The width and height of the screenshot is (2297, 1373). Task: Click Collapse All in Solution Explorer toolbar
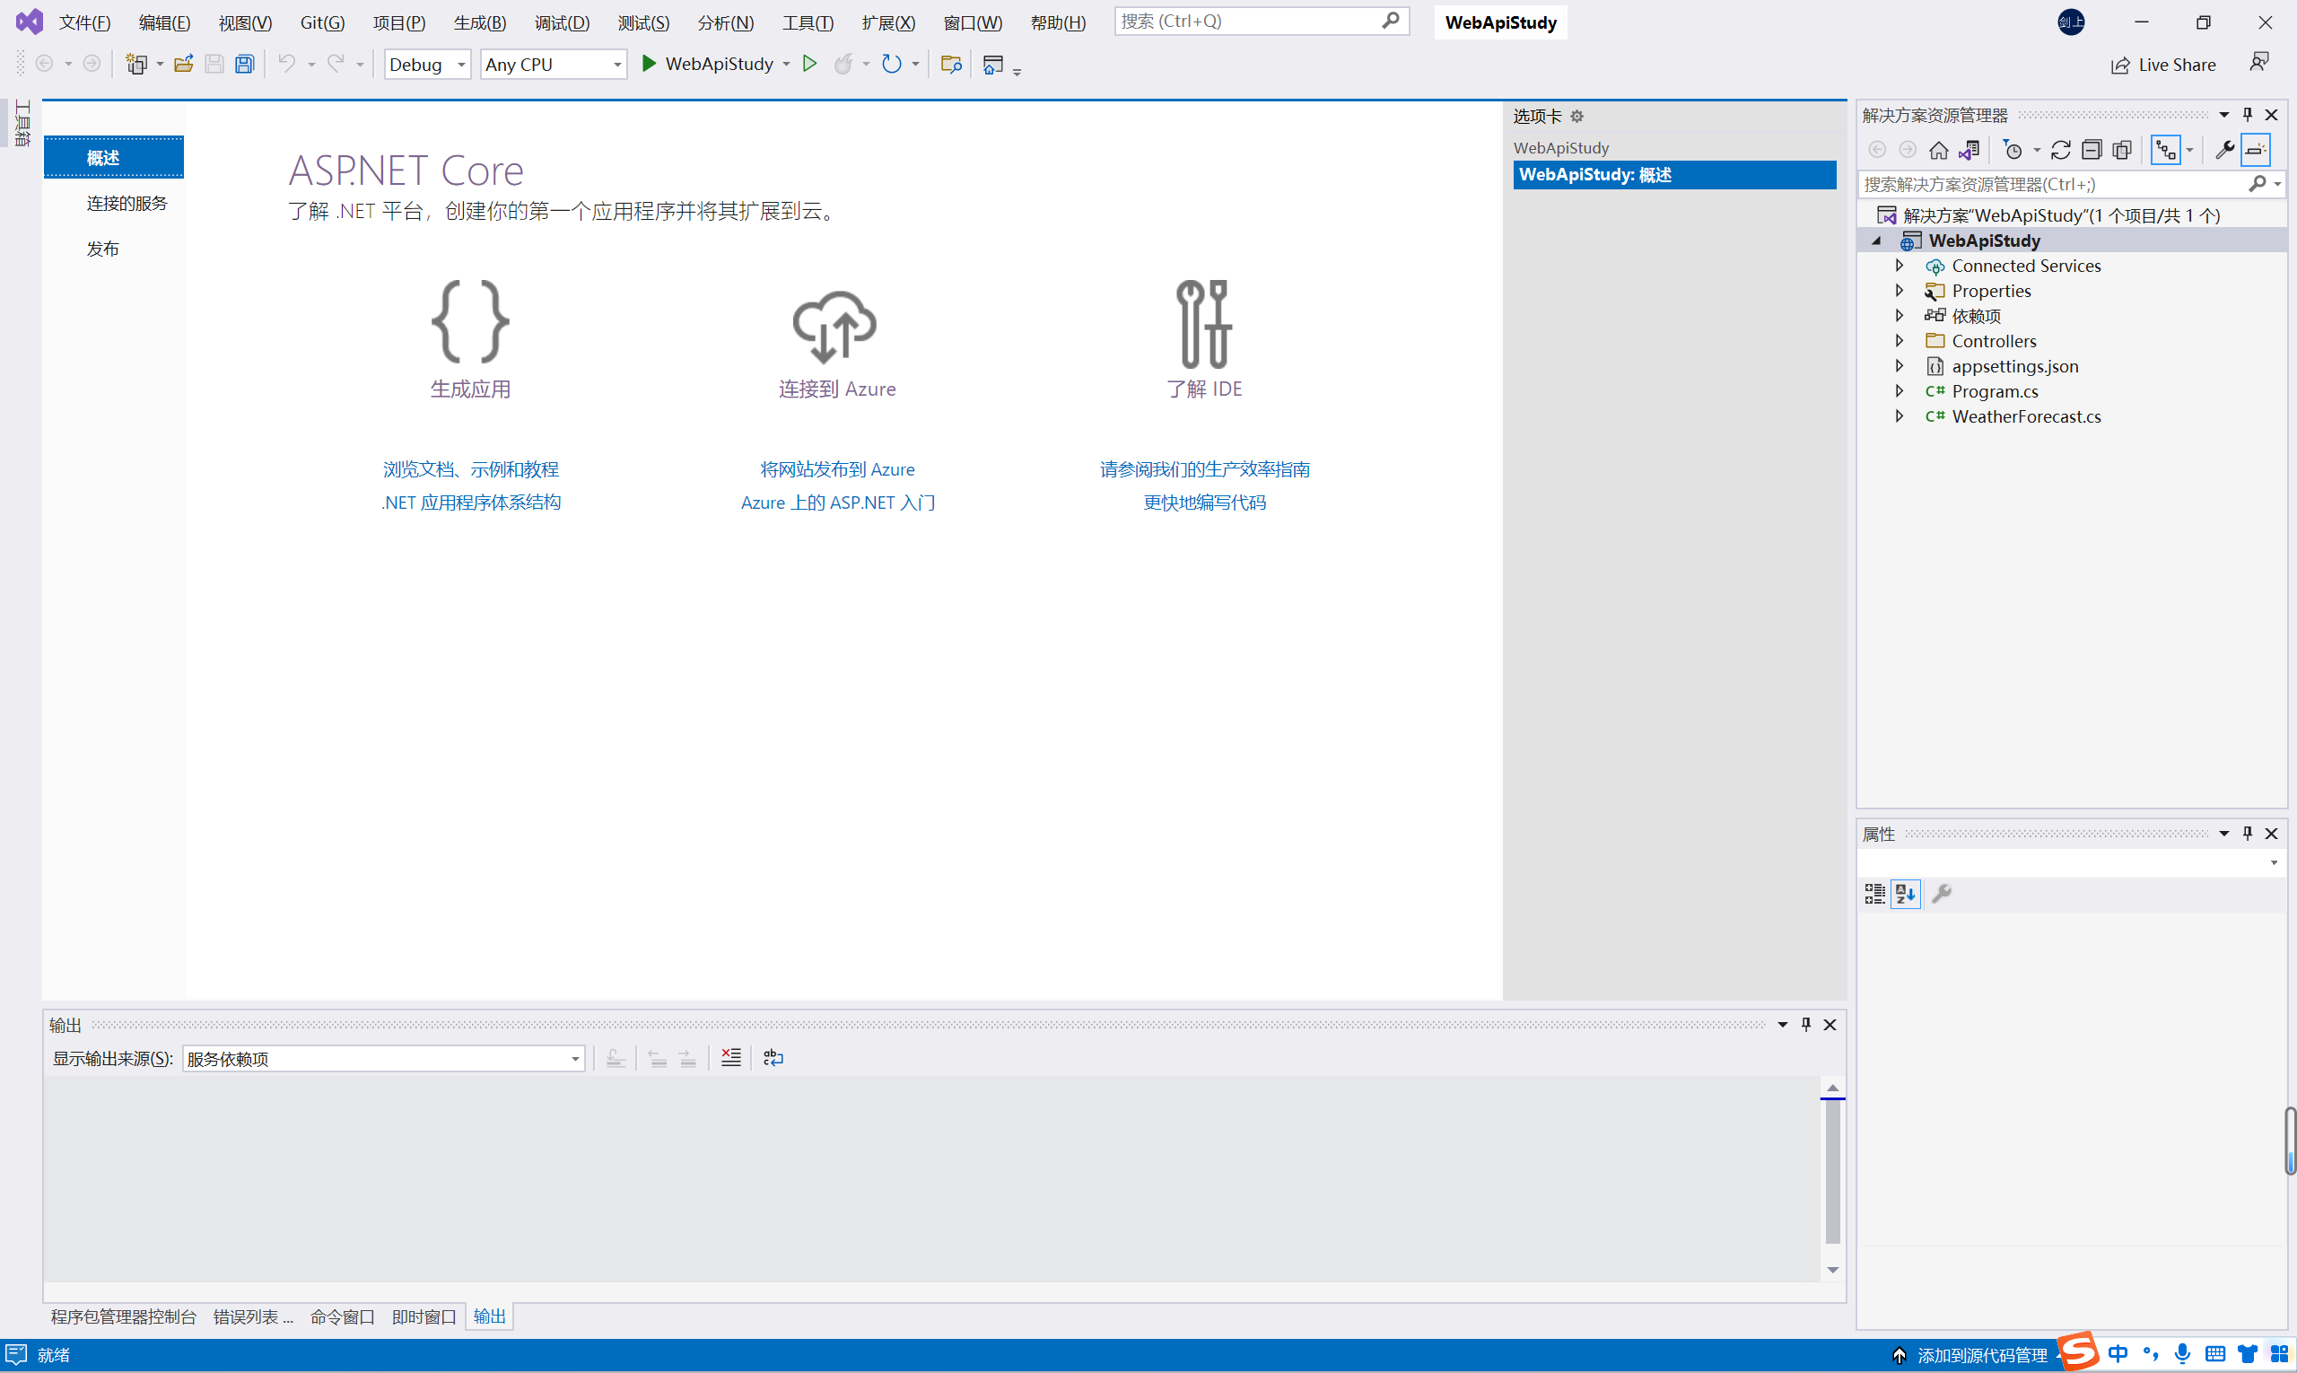pyautogui.click(x=2092, y=150)
